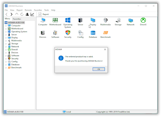Click the graph chart toolbar icon
The width and height of the screenshot is (161, 117).
pos(32,14)
